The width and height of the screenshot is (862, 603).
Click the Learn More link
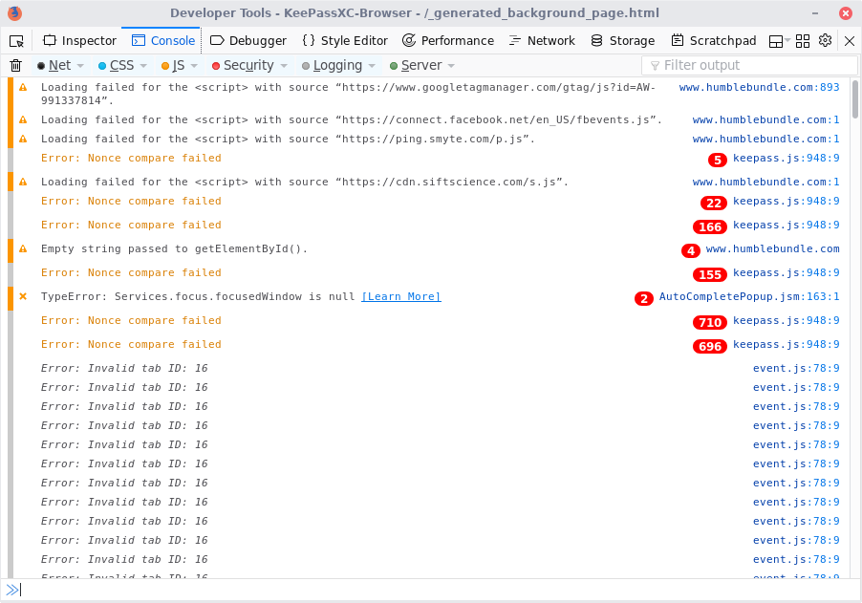tap(400, 296)
